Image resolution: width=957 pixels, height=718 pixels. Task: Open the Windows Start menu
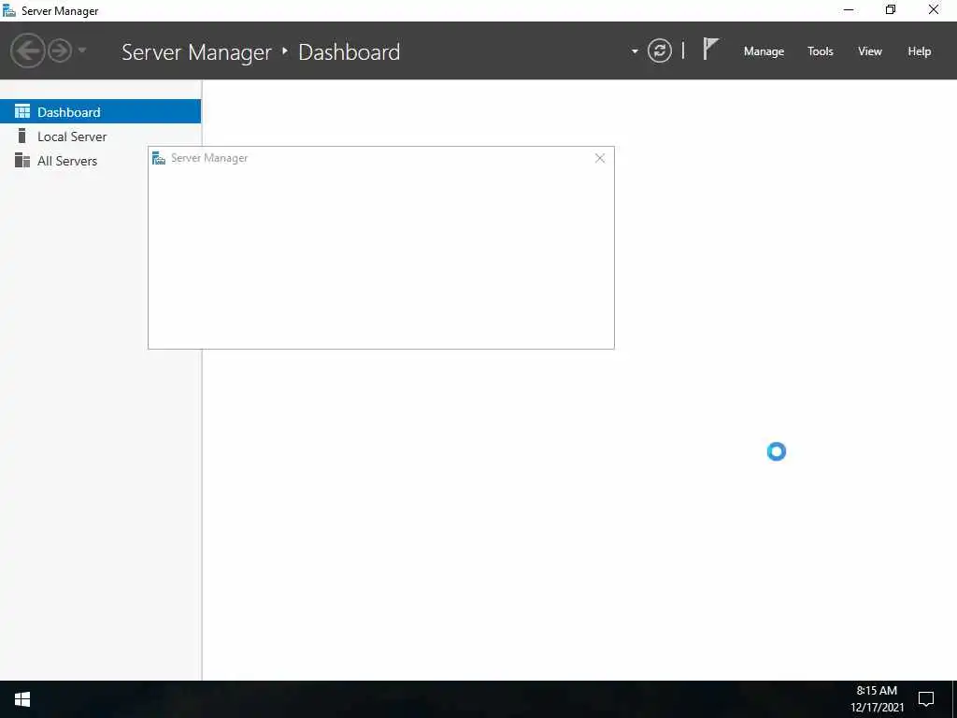point(22,699)
